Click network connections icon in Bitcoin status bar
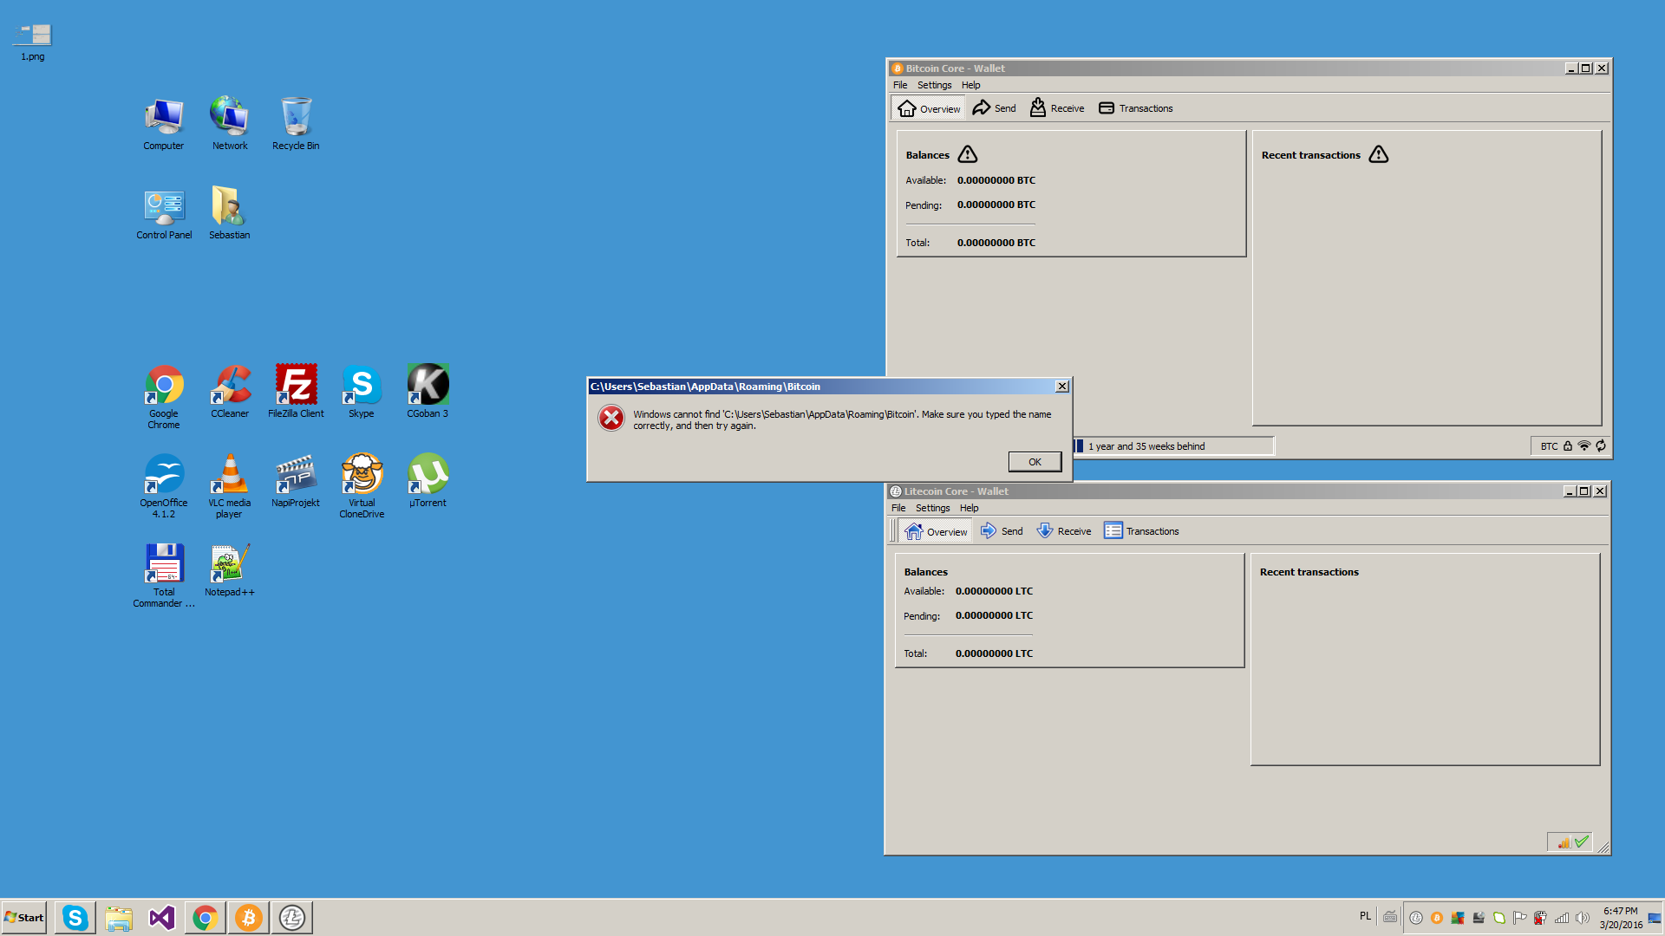1665x936 pixels. pyautogui.click(x=1584, y=446)
